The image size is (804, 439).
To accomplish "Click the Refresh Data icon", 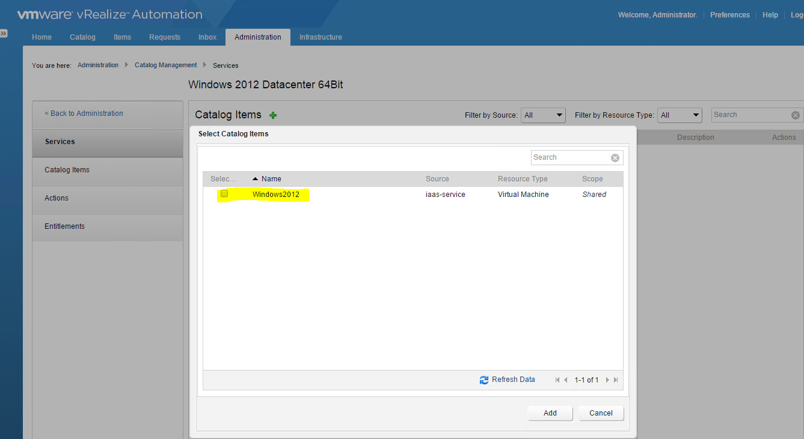I will (484, 380).
